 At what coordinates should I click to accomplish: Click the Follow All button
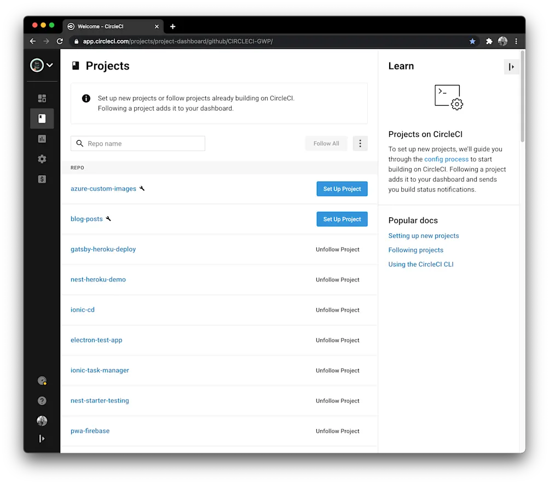click(326, 143)
